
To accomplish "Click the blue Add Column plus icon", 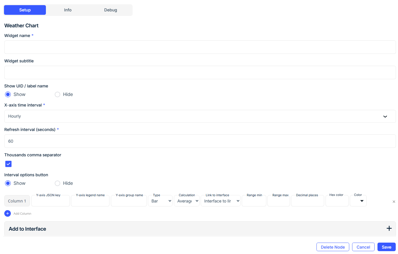I will [8, 213].
